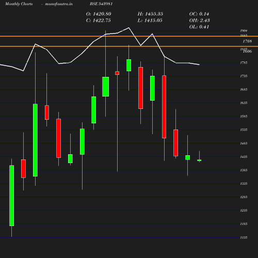Click the 'OH: 2.43' reading
Image resolution: width=258 pixels, height=258 pixels.
200,20
